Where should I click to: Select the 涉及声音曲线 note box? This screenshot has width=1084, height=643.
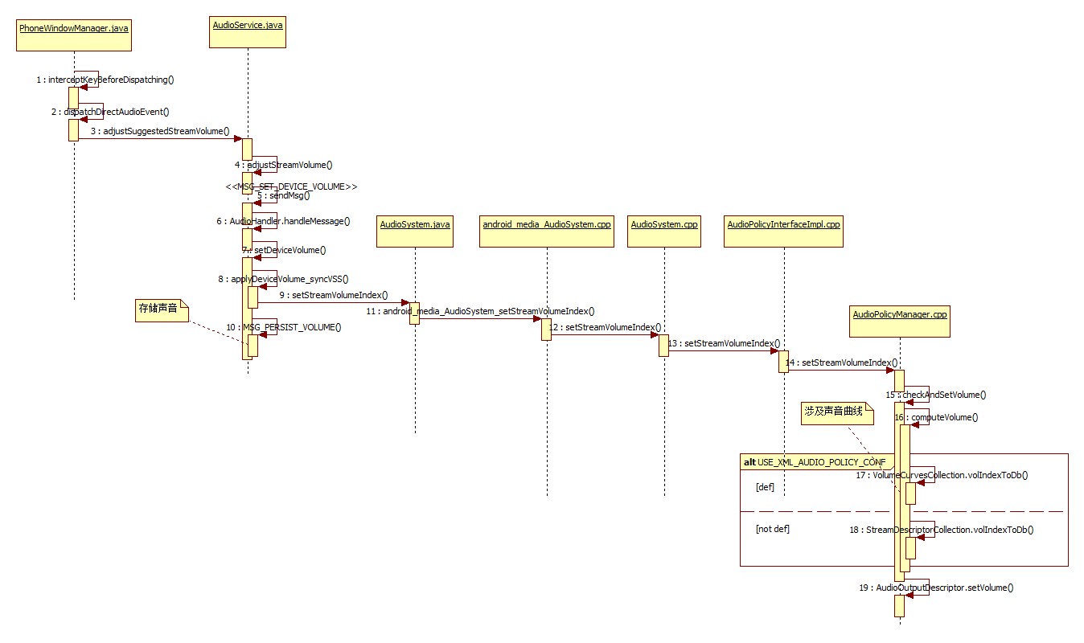click(x=837, y=412)
